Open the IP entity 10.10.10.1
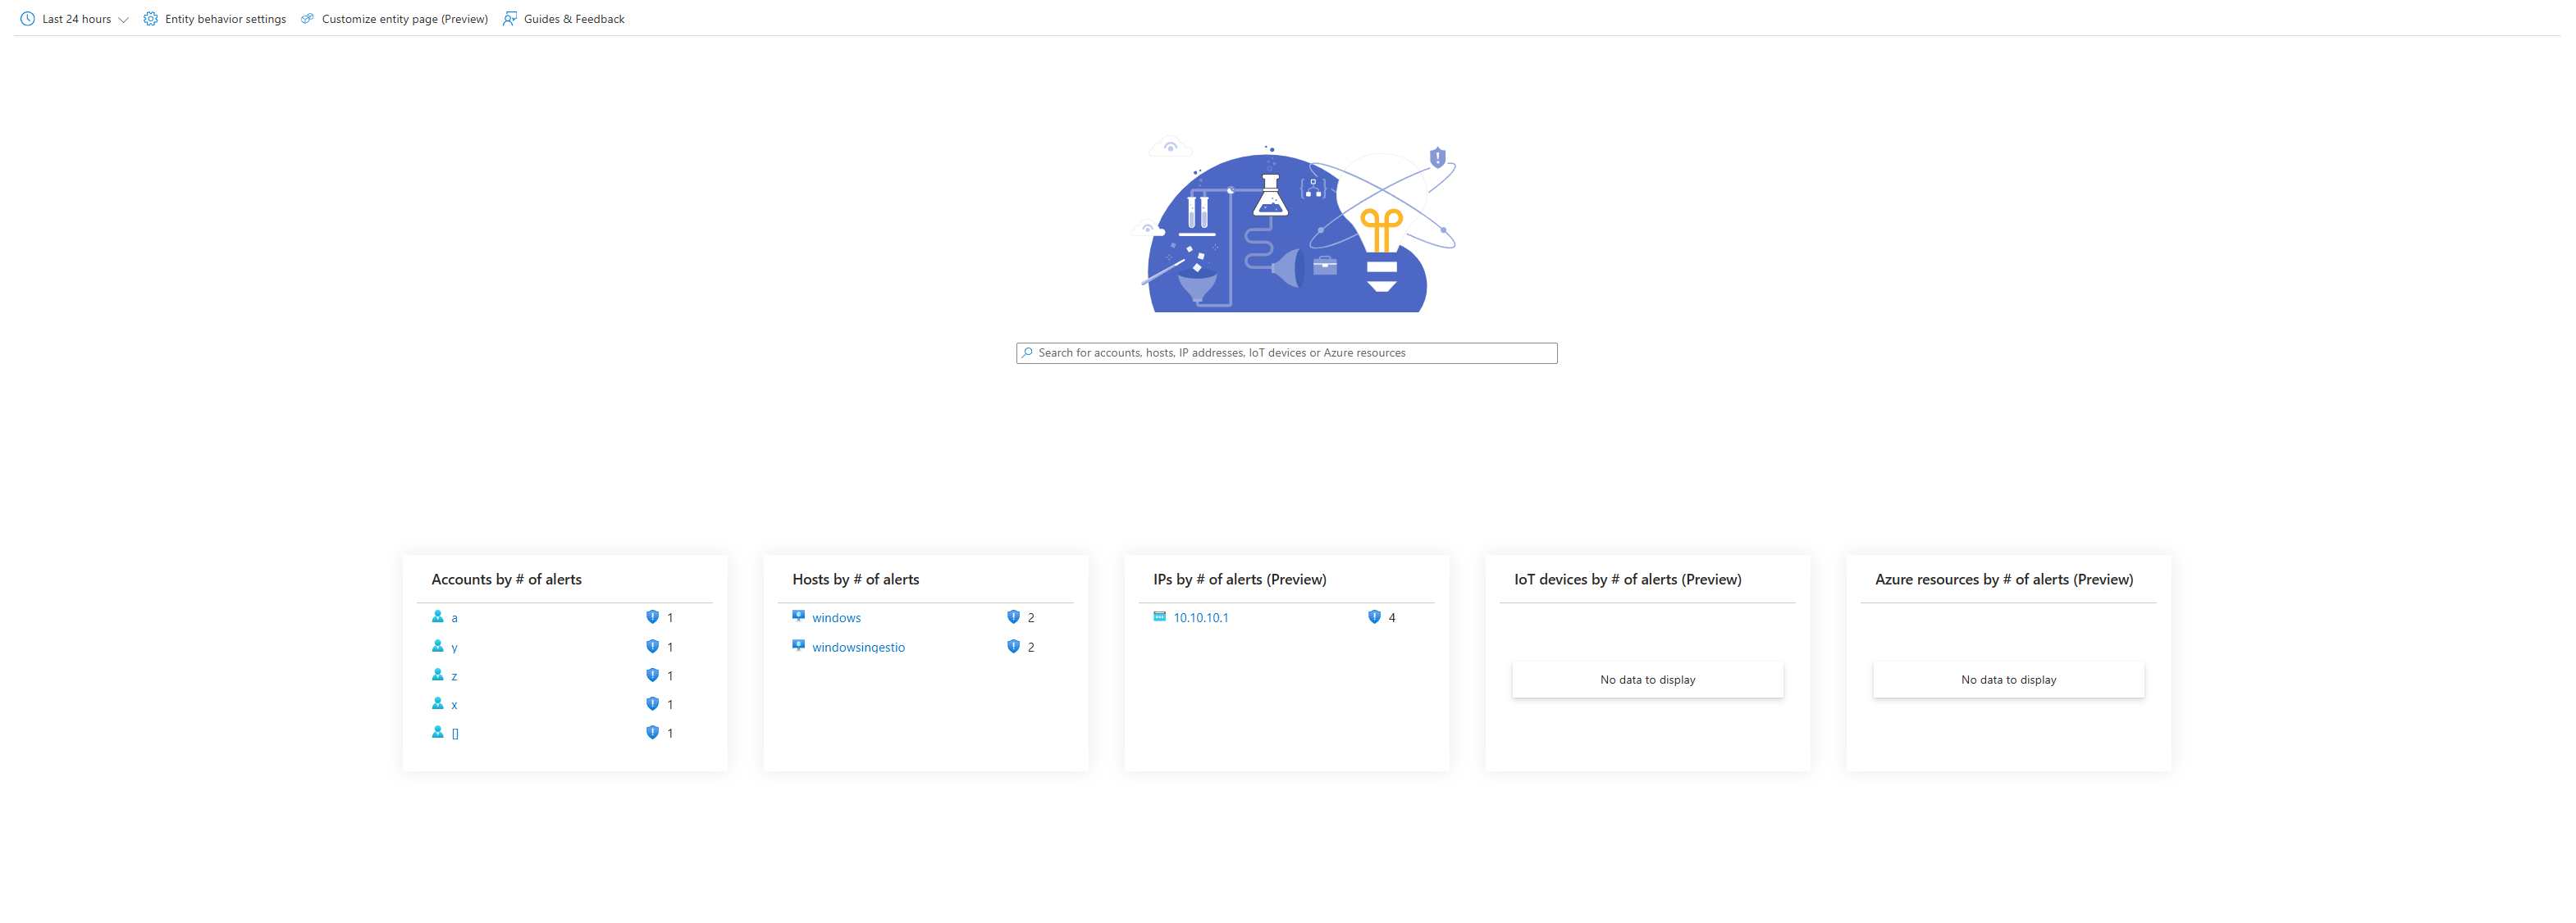 (1201, 617)
